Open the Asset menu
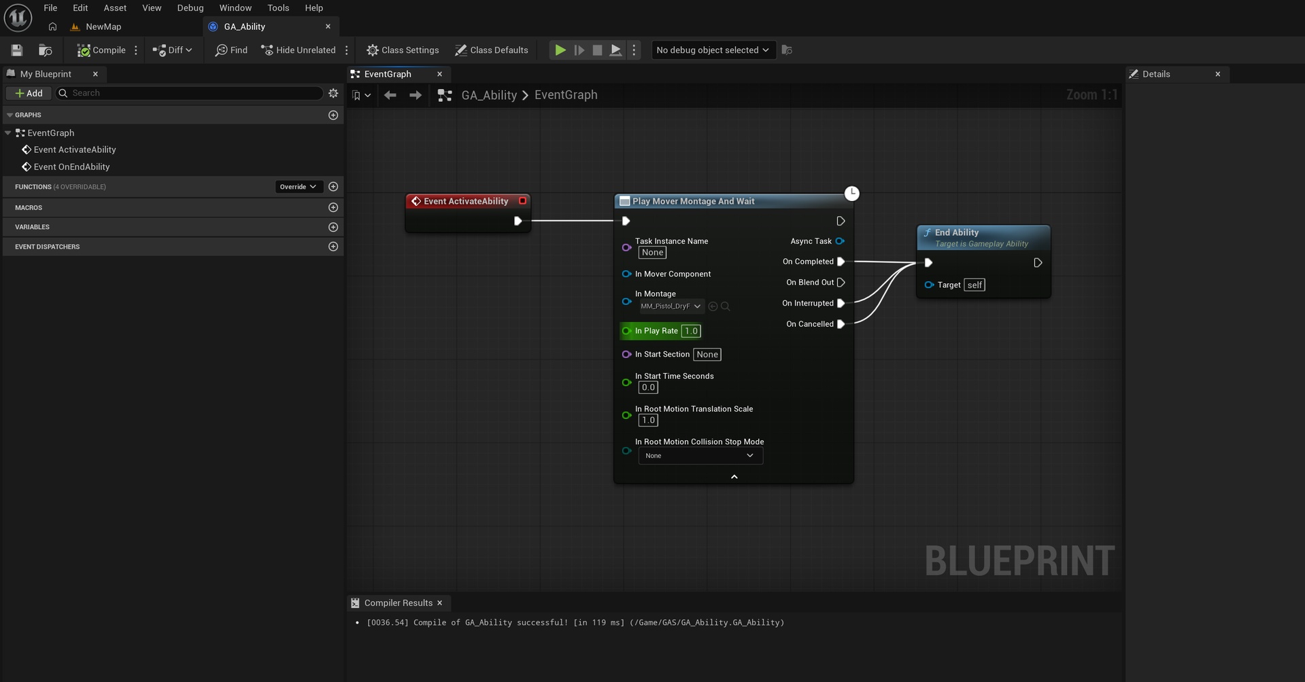The height and width of the screenshot is (682, 1305). coord(115,8)
